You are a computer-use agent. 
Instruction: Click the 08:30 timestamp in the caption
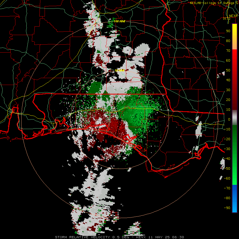click(178, 237)
